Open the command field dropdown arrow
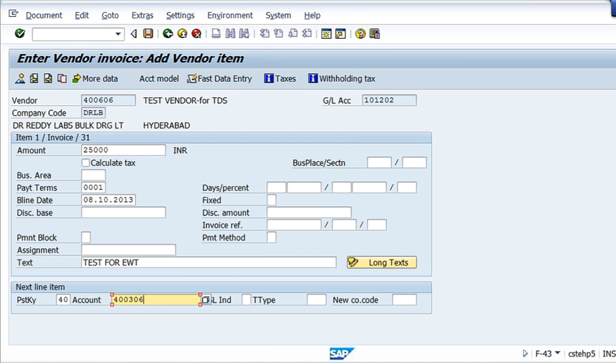Screen dimensions: 616x363 pyautogui.click(x=118, y=34)
